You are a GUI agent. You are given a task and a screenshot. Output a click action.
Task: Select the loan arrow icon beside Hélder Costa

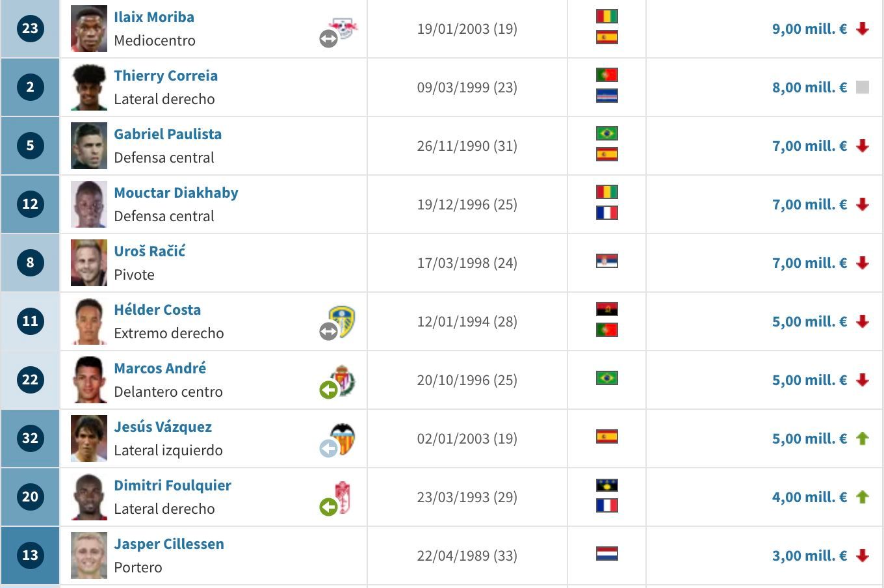(328, 330)
